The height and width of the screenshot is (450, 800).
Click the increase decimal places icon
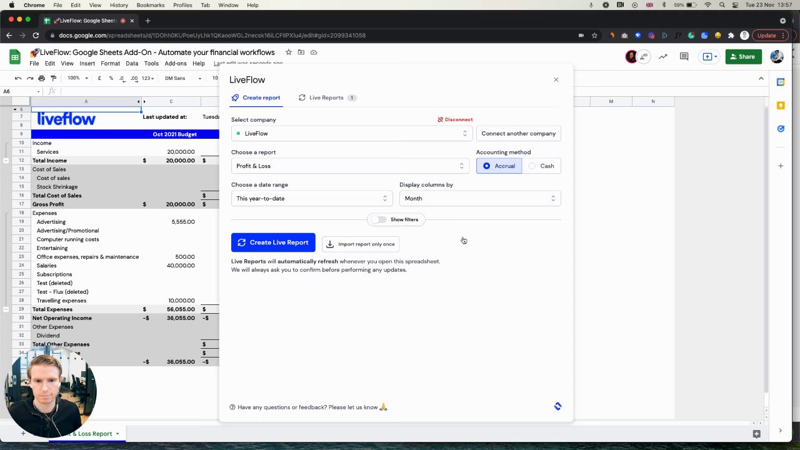134,78
